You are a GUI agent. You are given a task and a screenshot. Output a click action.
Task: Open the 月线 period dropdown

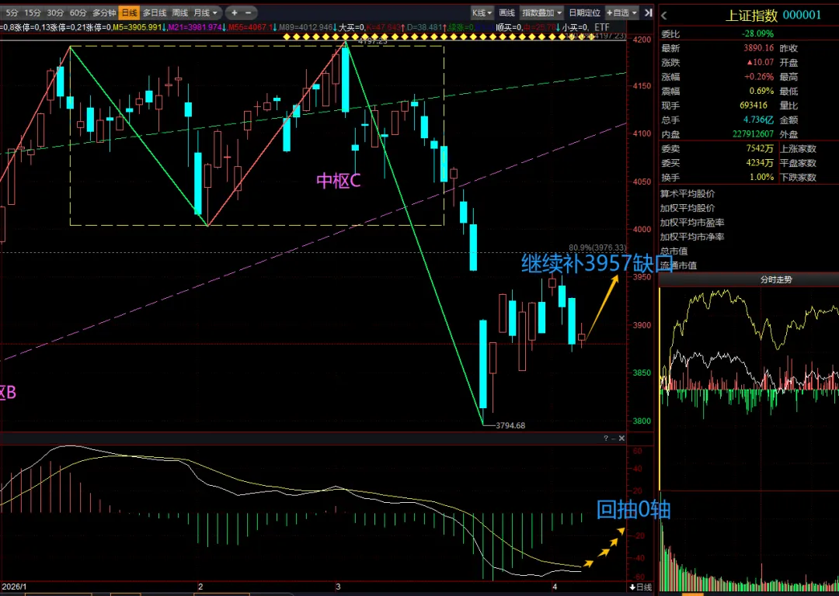click(205, 12)
